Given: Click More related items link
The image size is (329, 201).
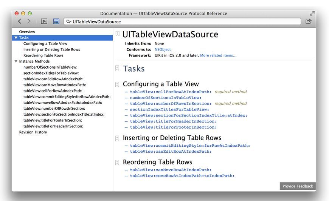Looking at the screenshot, I should 218,55.
